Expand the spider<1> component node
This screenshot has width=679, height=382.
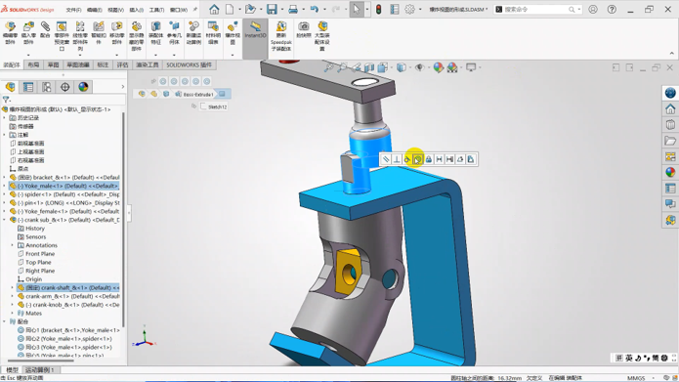click(x=4, y=194)
